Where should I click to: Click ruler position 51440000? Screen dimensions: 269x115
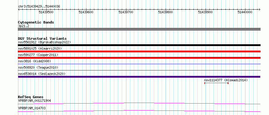pos(245,12)
